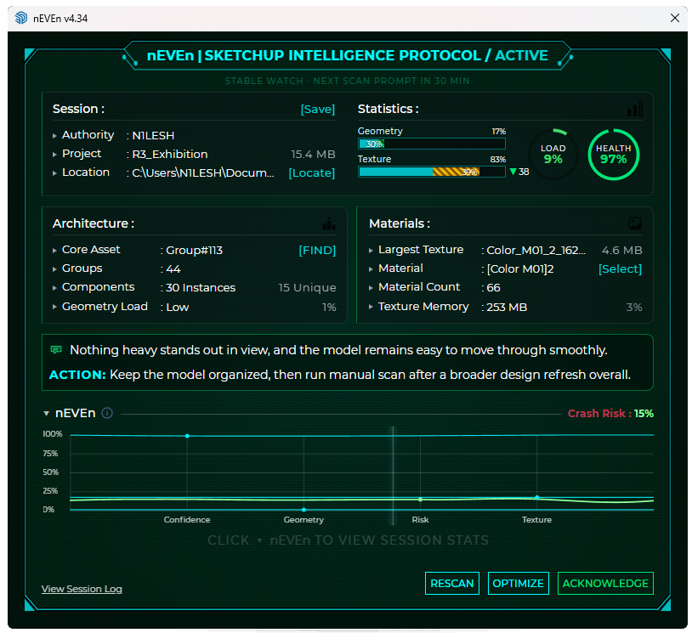Click the Materials image icon
Viewport: 692px width, 633px height.
pos(635,223)
